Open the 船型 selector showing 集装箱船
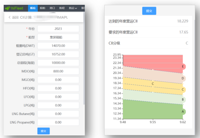200x138 pixels. [x=58, y=37]
